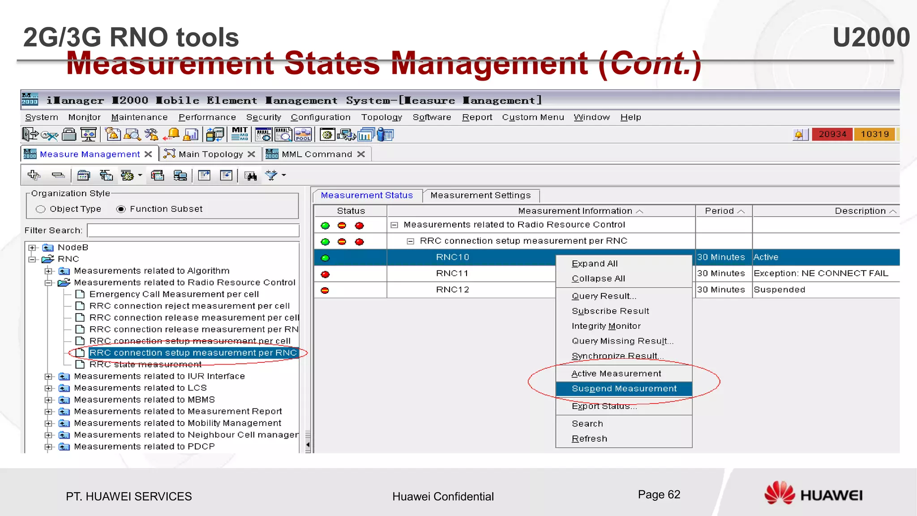Click the alarm tools wrench icon
The height and width of the screenshot is (516, 917).
pyautogui.click(x=152, y=134)
